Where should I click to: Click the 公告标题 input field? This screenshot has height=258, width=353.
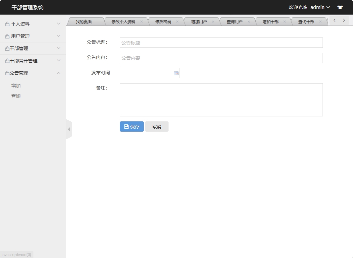(x=221, y=43)
